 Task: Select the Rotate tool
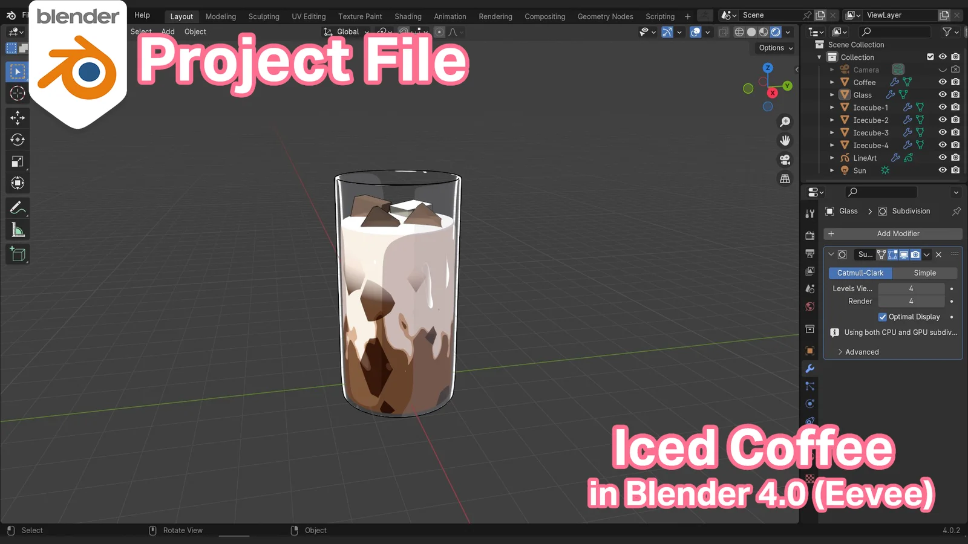(18, 140)
